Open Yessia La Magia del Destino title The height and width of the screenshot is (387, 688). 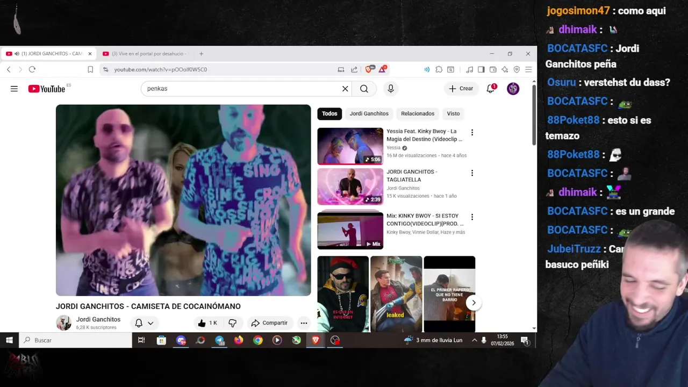[x=424, y=135]
